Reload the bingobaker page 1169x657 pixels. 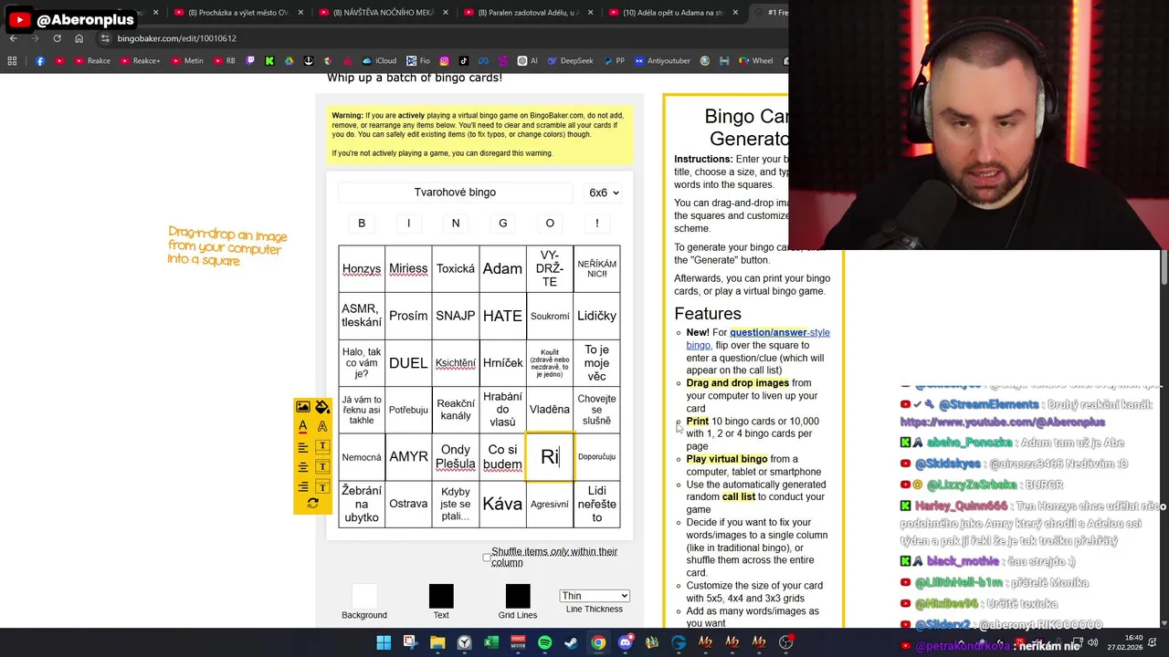[x=57, y=38]
